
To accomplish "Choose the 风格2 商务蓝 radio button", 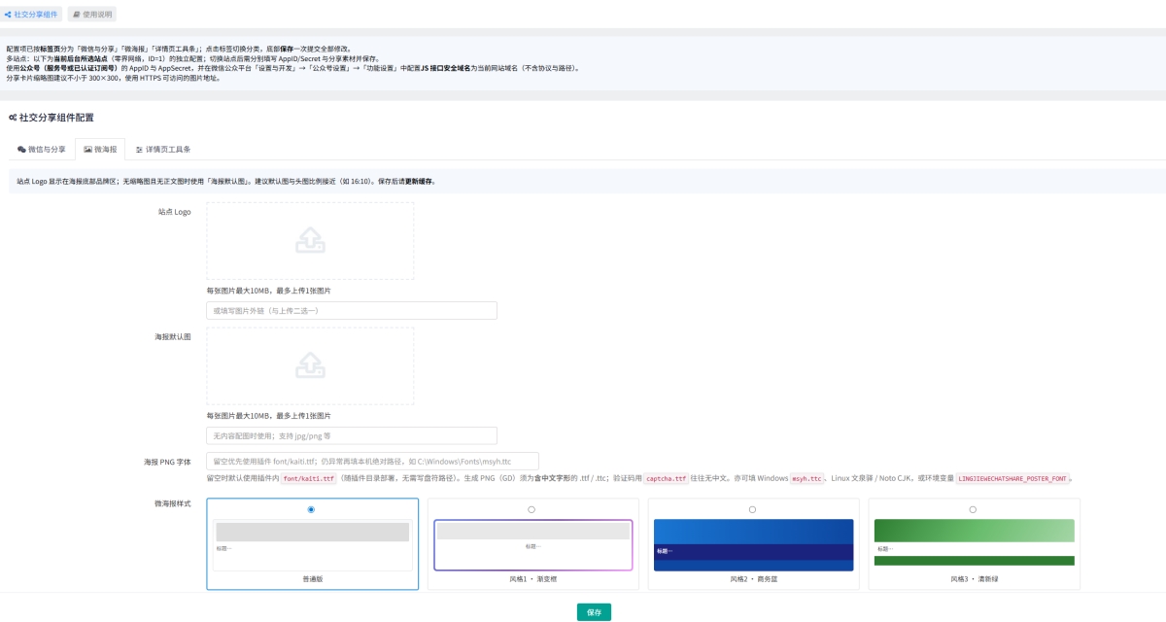I will (x=752, y=509).
